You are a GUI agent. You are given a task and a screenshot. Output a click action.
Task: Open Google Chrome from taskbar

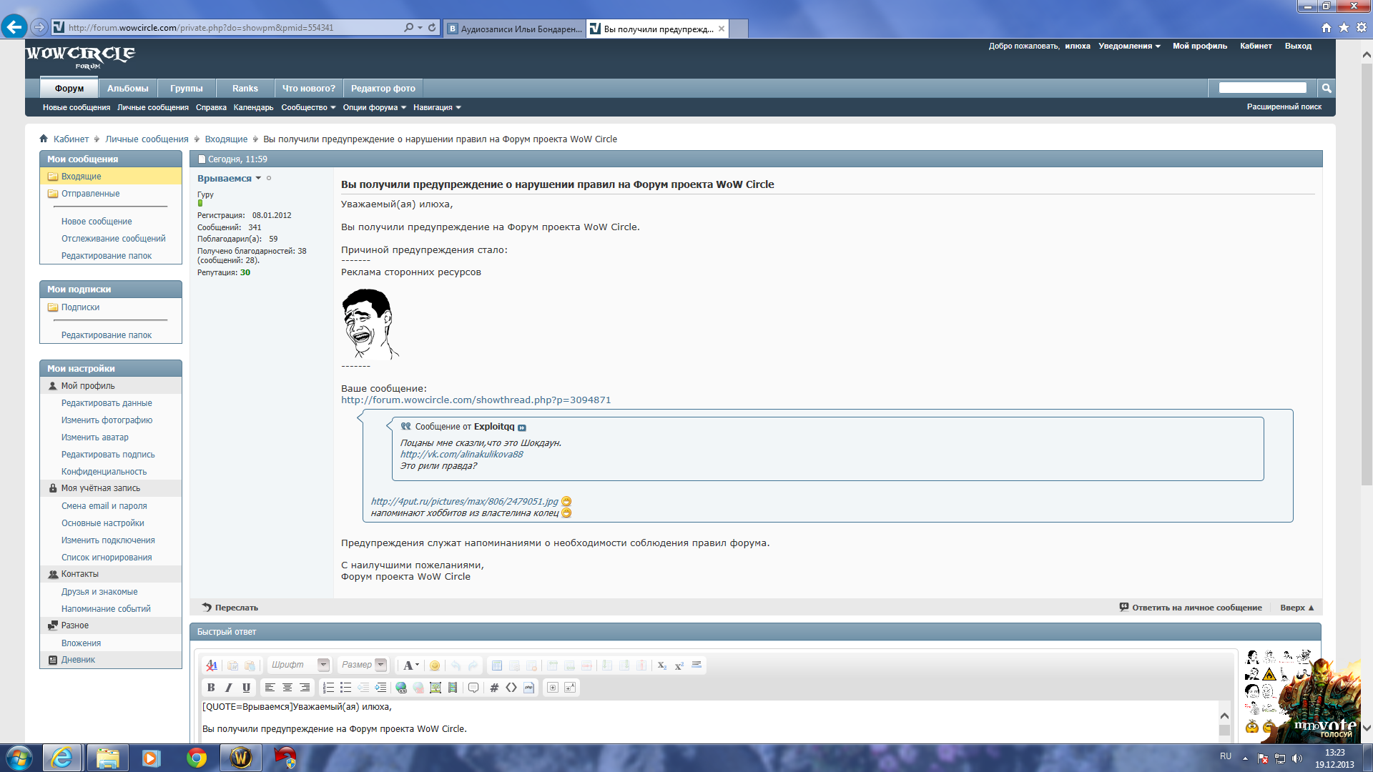coord(196,758)
